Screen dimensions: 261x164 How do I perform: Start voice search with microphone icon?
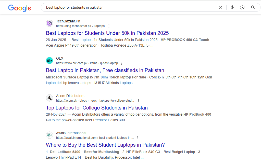click(x=232, y=7)
